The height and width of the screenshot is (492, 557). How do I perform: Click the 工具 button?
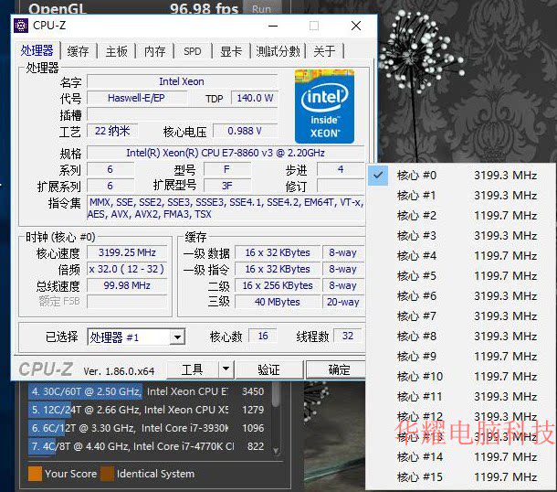(x=192, y=370)
